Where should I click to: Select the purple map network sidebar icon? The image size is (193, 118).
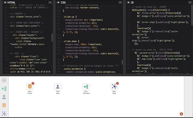pos(4,113)
